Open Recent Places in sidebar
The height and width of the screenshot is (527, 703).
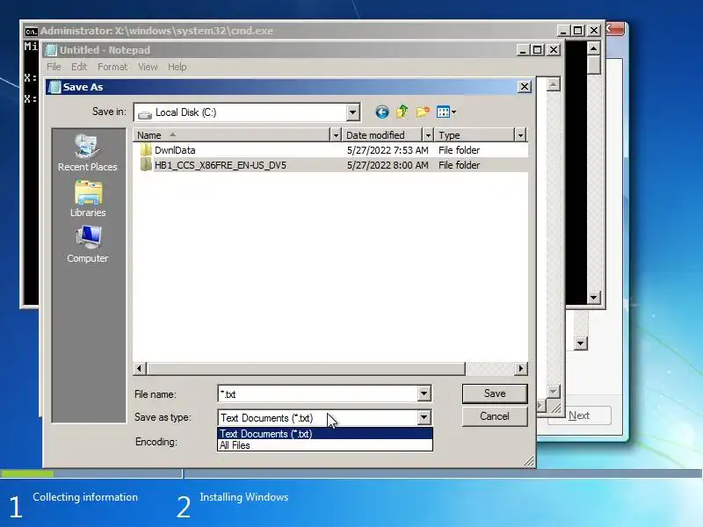(x=87, y=153)
